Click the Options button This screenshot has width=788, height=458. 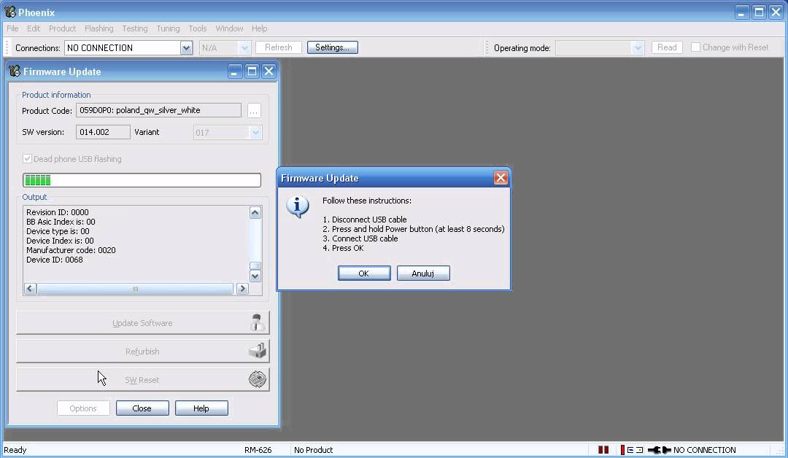83,408
